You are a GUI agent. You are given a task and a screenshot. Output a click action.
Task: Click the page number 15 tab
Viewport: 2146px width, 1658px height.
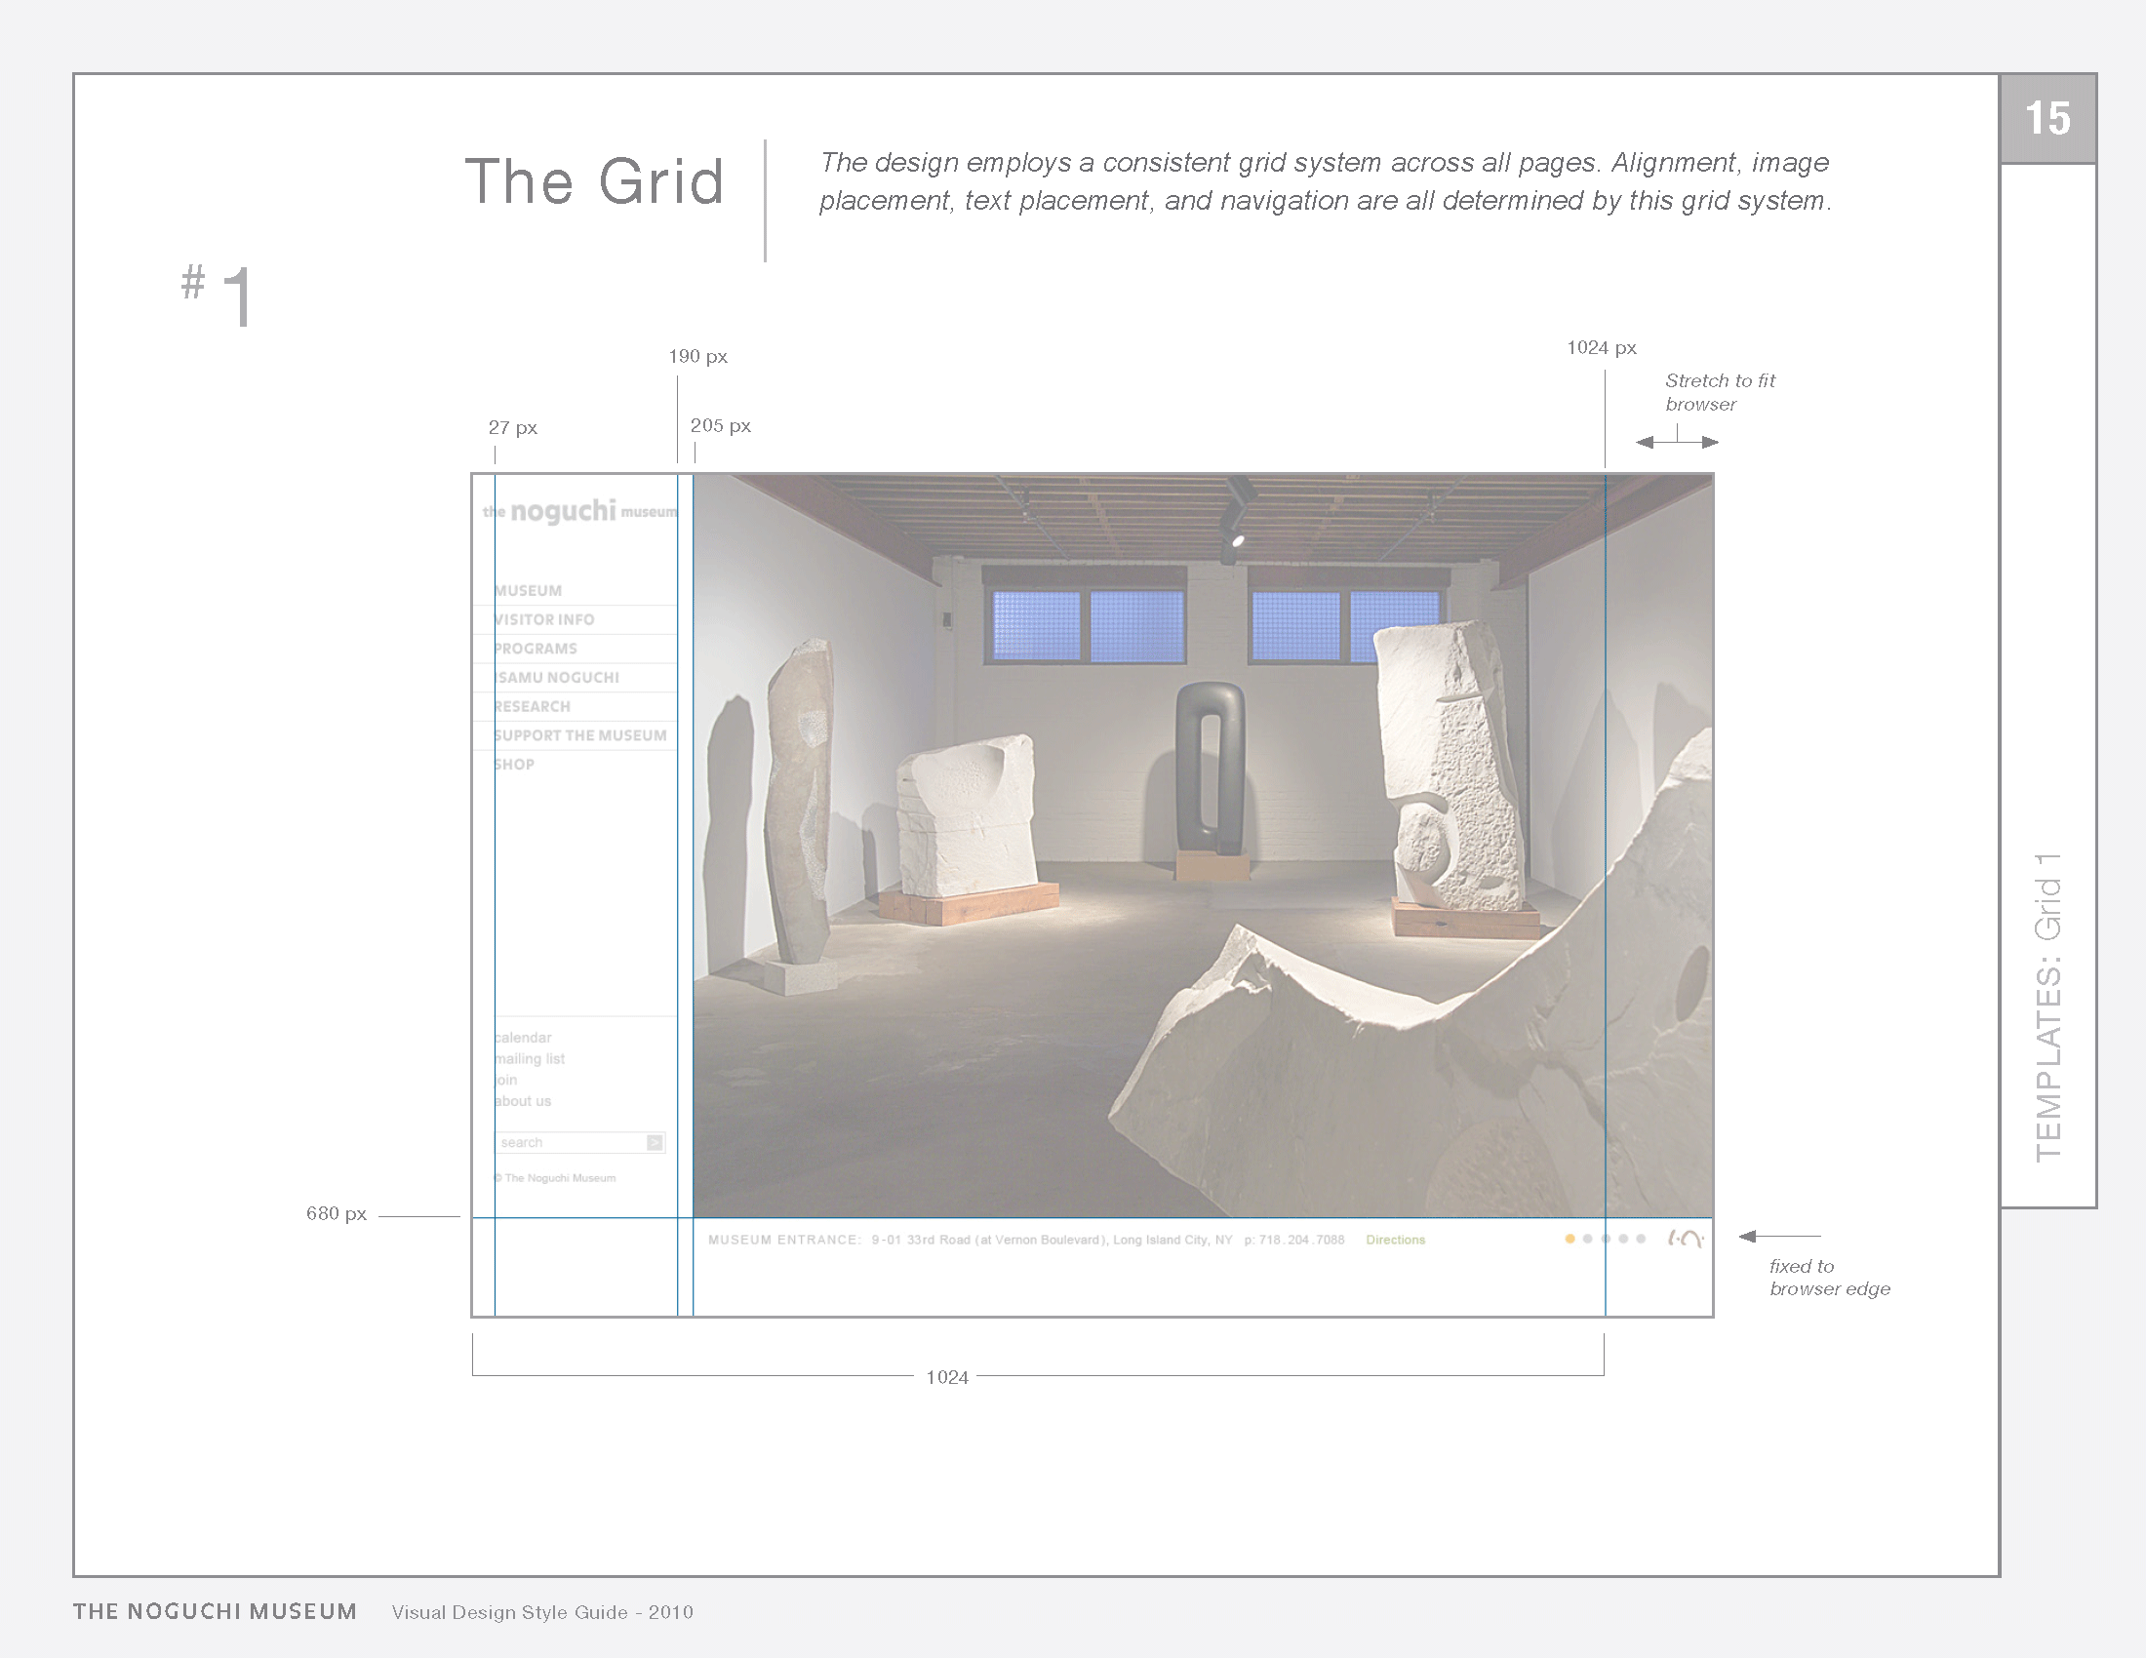[x=2047, y=119]
